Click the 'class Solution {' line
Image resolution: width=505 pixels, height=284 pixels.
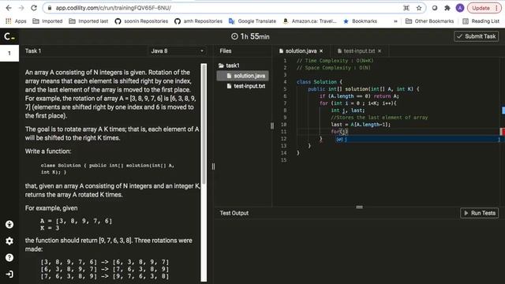click(320, 82)
